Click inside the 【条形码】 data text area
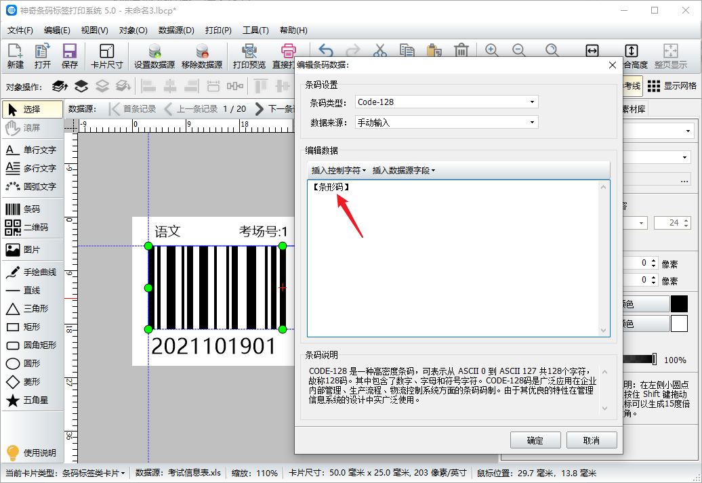The height and width of the screenshot is (483, 702). 454,257
